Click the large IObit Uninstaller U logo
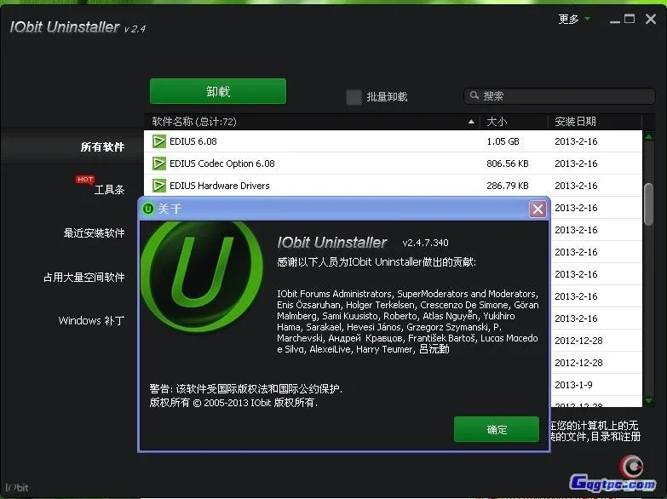Viewport: 667px width, 499px height. [x=201, y=277]
